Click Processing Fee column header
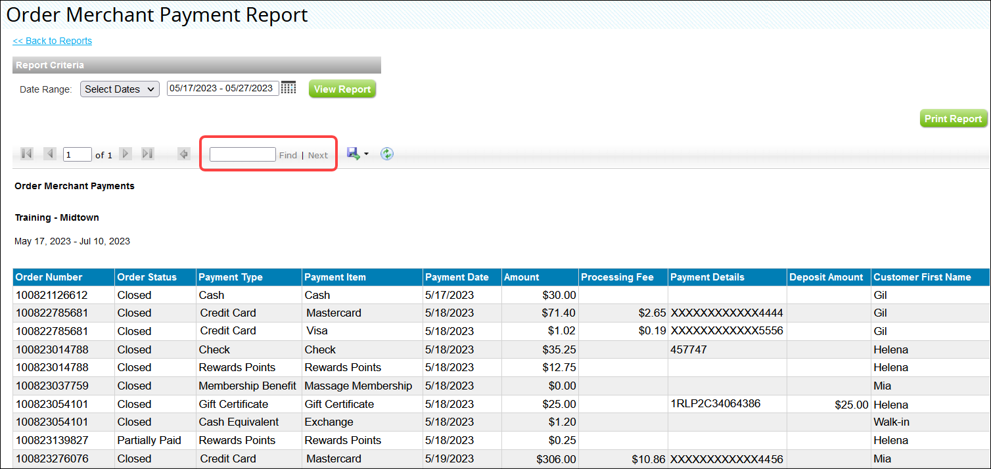This screenshot has width=991, height=469. click(x=623, y=277)
